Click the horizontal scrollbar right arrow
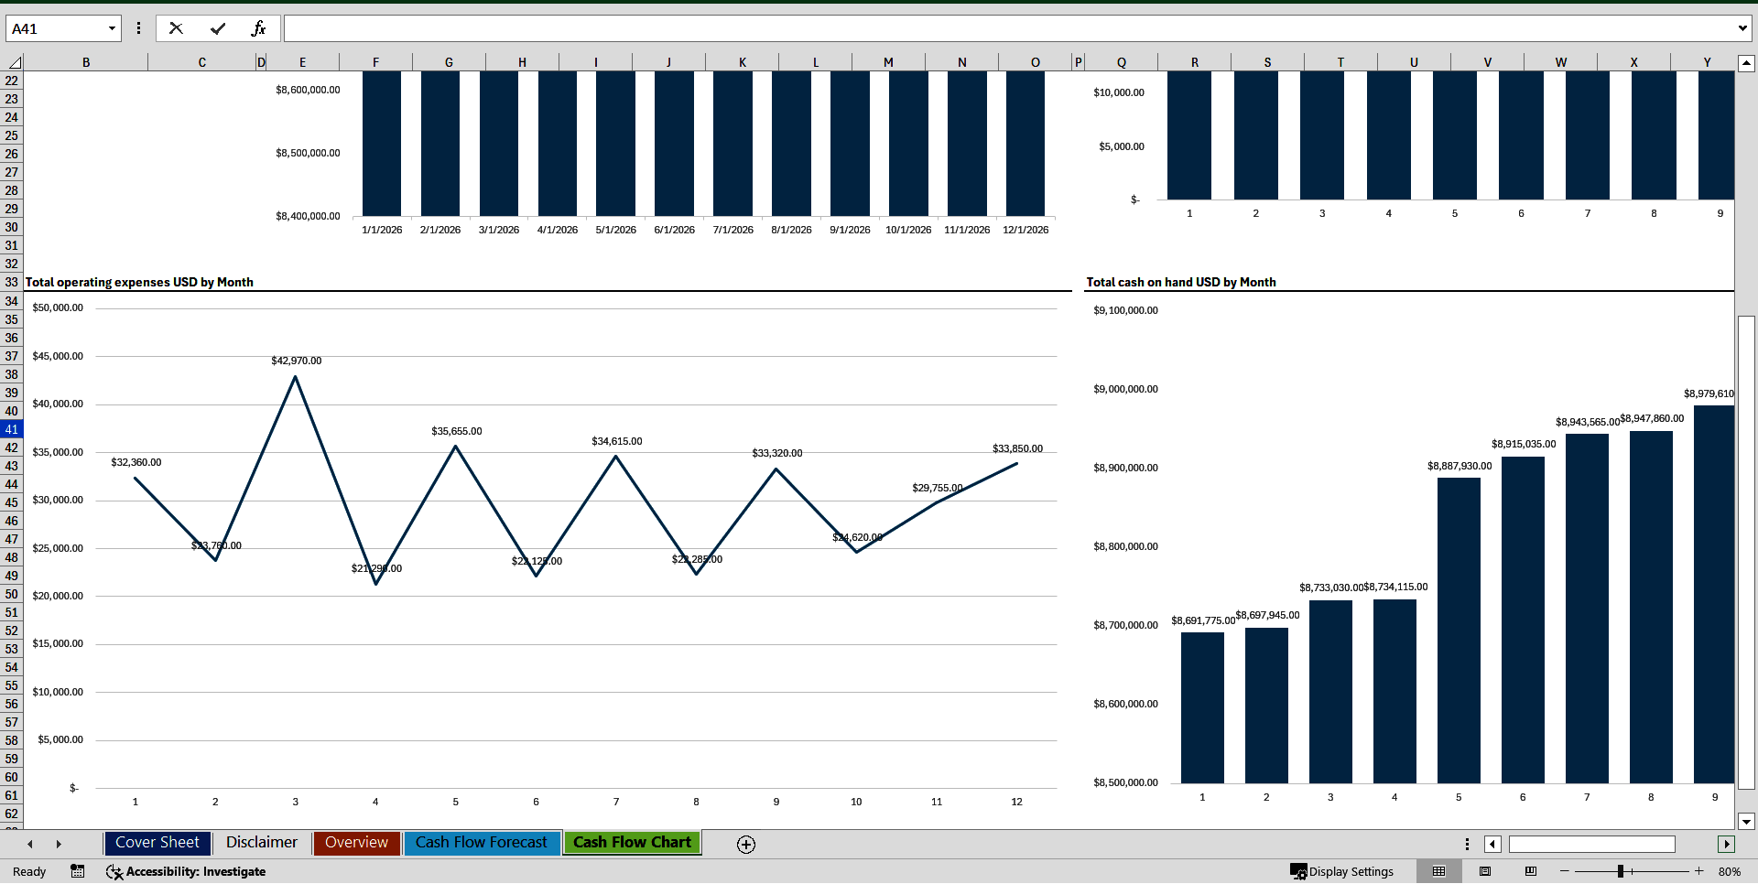Screen dimensions: 1758x884 (x=1727, y=844)
